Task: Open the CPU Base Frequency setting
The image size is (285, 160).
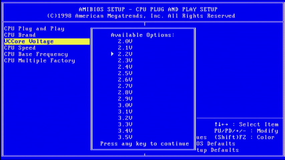Action: point(36,54)
